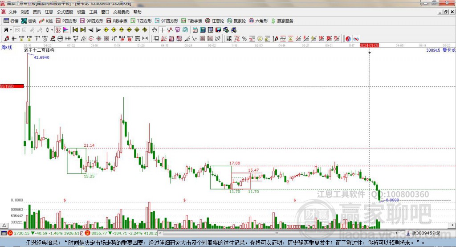Click the 沪 Shanghai index badge
The height and width of the screenshot is (247, 456).
tap(10, 233)
